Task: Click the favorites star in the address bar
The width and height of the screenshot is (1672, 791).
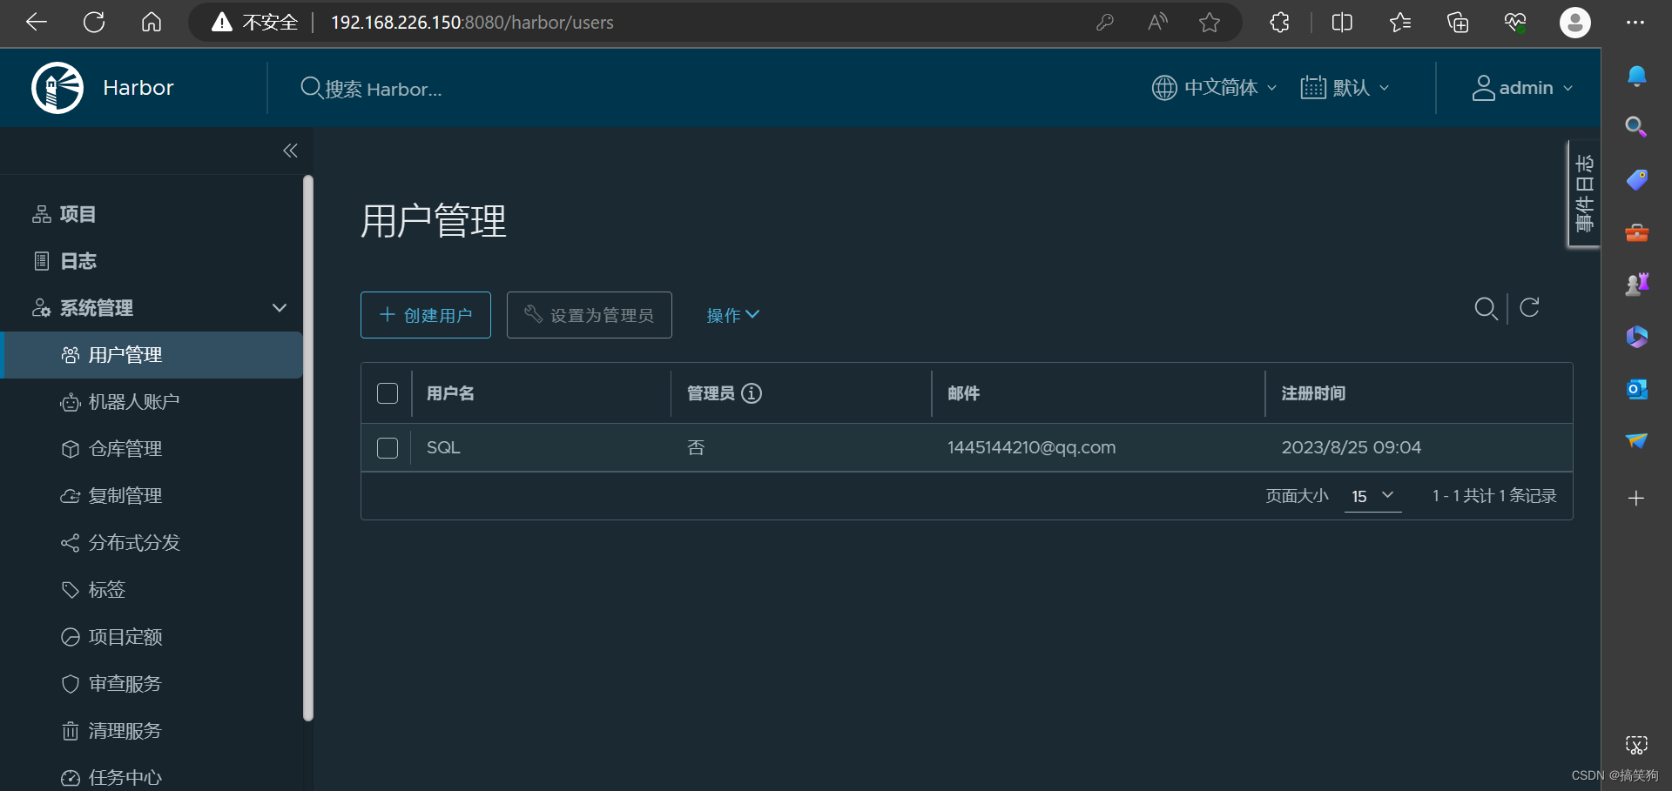Action: (x=1210, y=23)
